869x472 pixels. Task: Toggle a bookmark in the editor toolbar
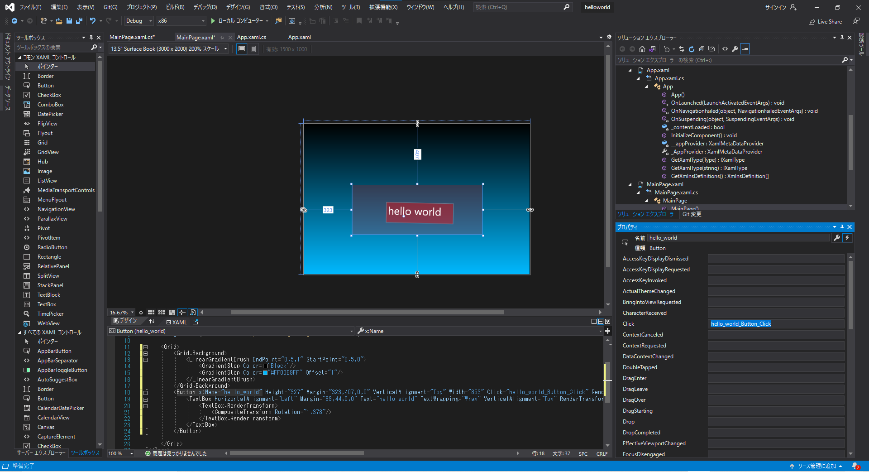(x=359, y=21)
